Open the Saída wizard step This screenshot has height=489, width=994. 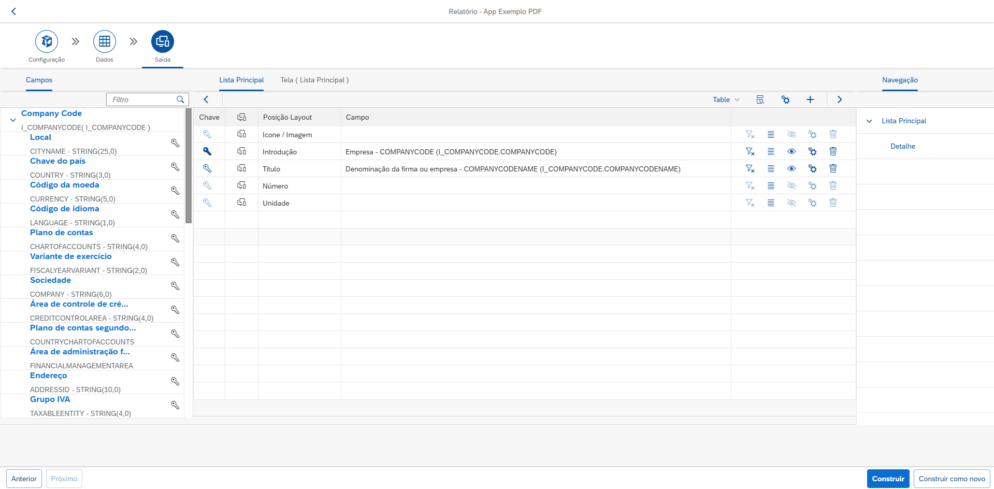point(163,41)
